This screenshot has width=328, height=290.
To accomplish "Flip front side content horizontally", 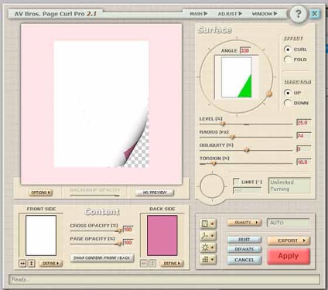I will click(x=22, y=263).
